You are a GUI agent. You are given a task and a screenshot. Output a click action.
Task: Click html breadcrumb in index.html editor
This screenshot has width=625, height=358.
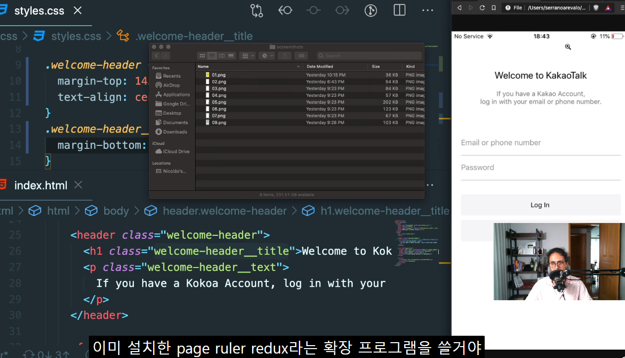(x=58, y=211)
